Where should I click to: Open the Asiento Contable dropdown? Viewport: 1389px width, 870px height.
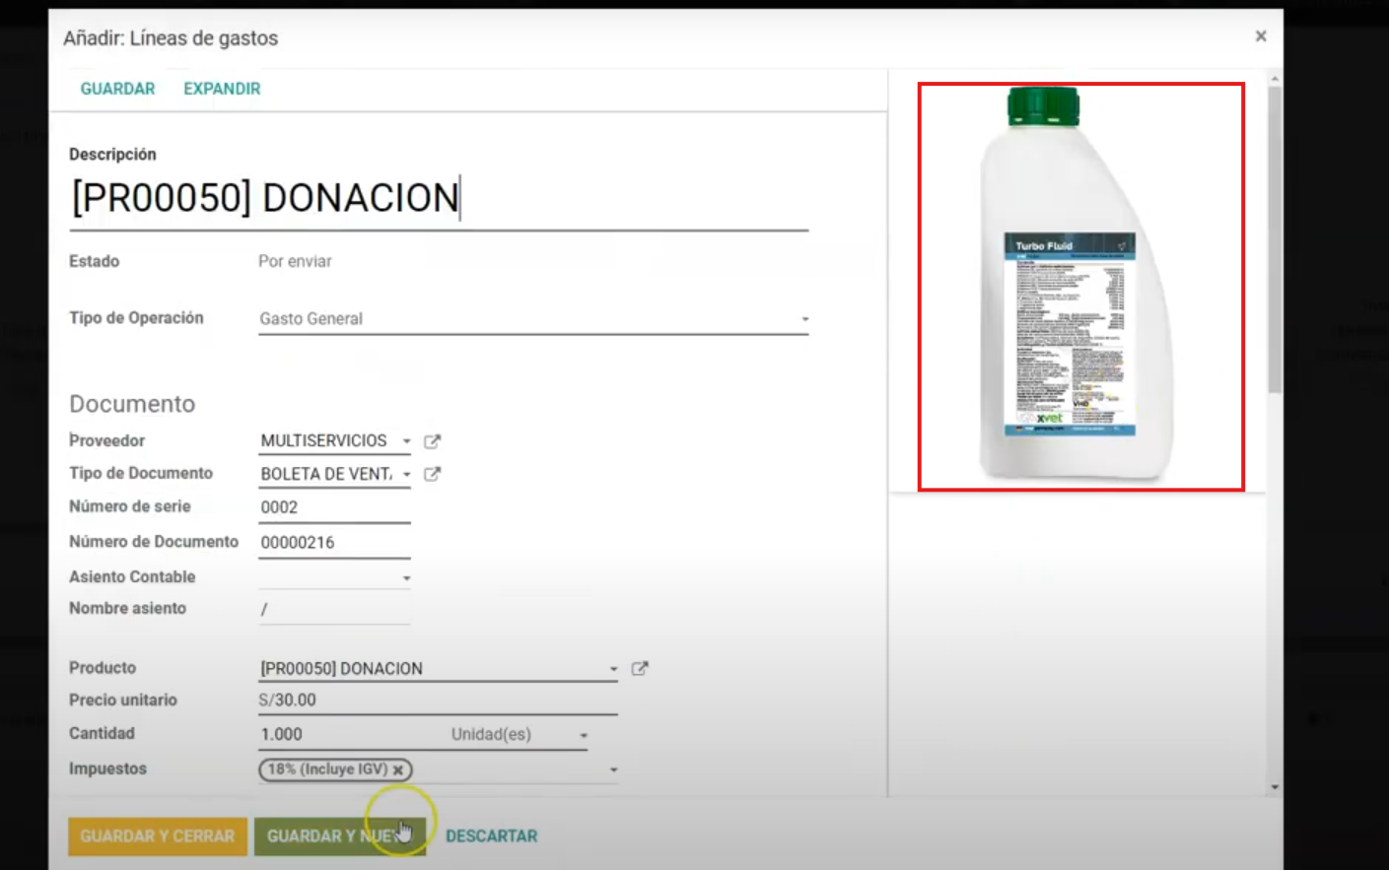[x=407, y=576]
